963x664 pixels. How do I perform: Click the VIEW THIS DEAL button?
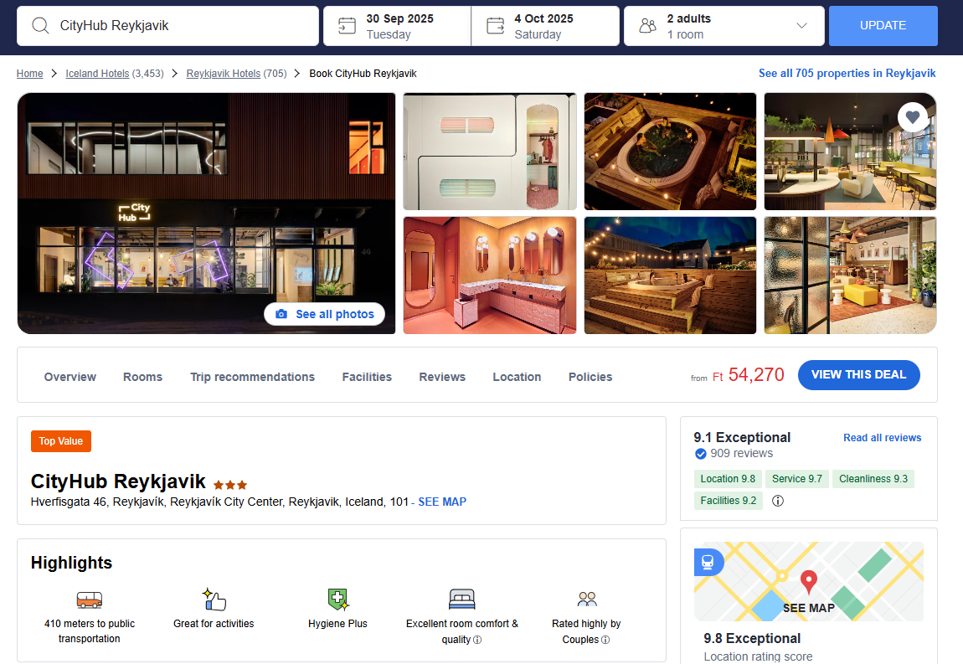pyautogui.click(x=858, y=374)
